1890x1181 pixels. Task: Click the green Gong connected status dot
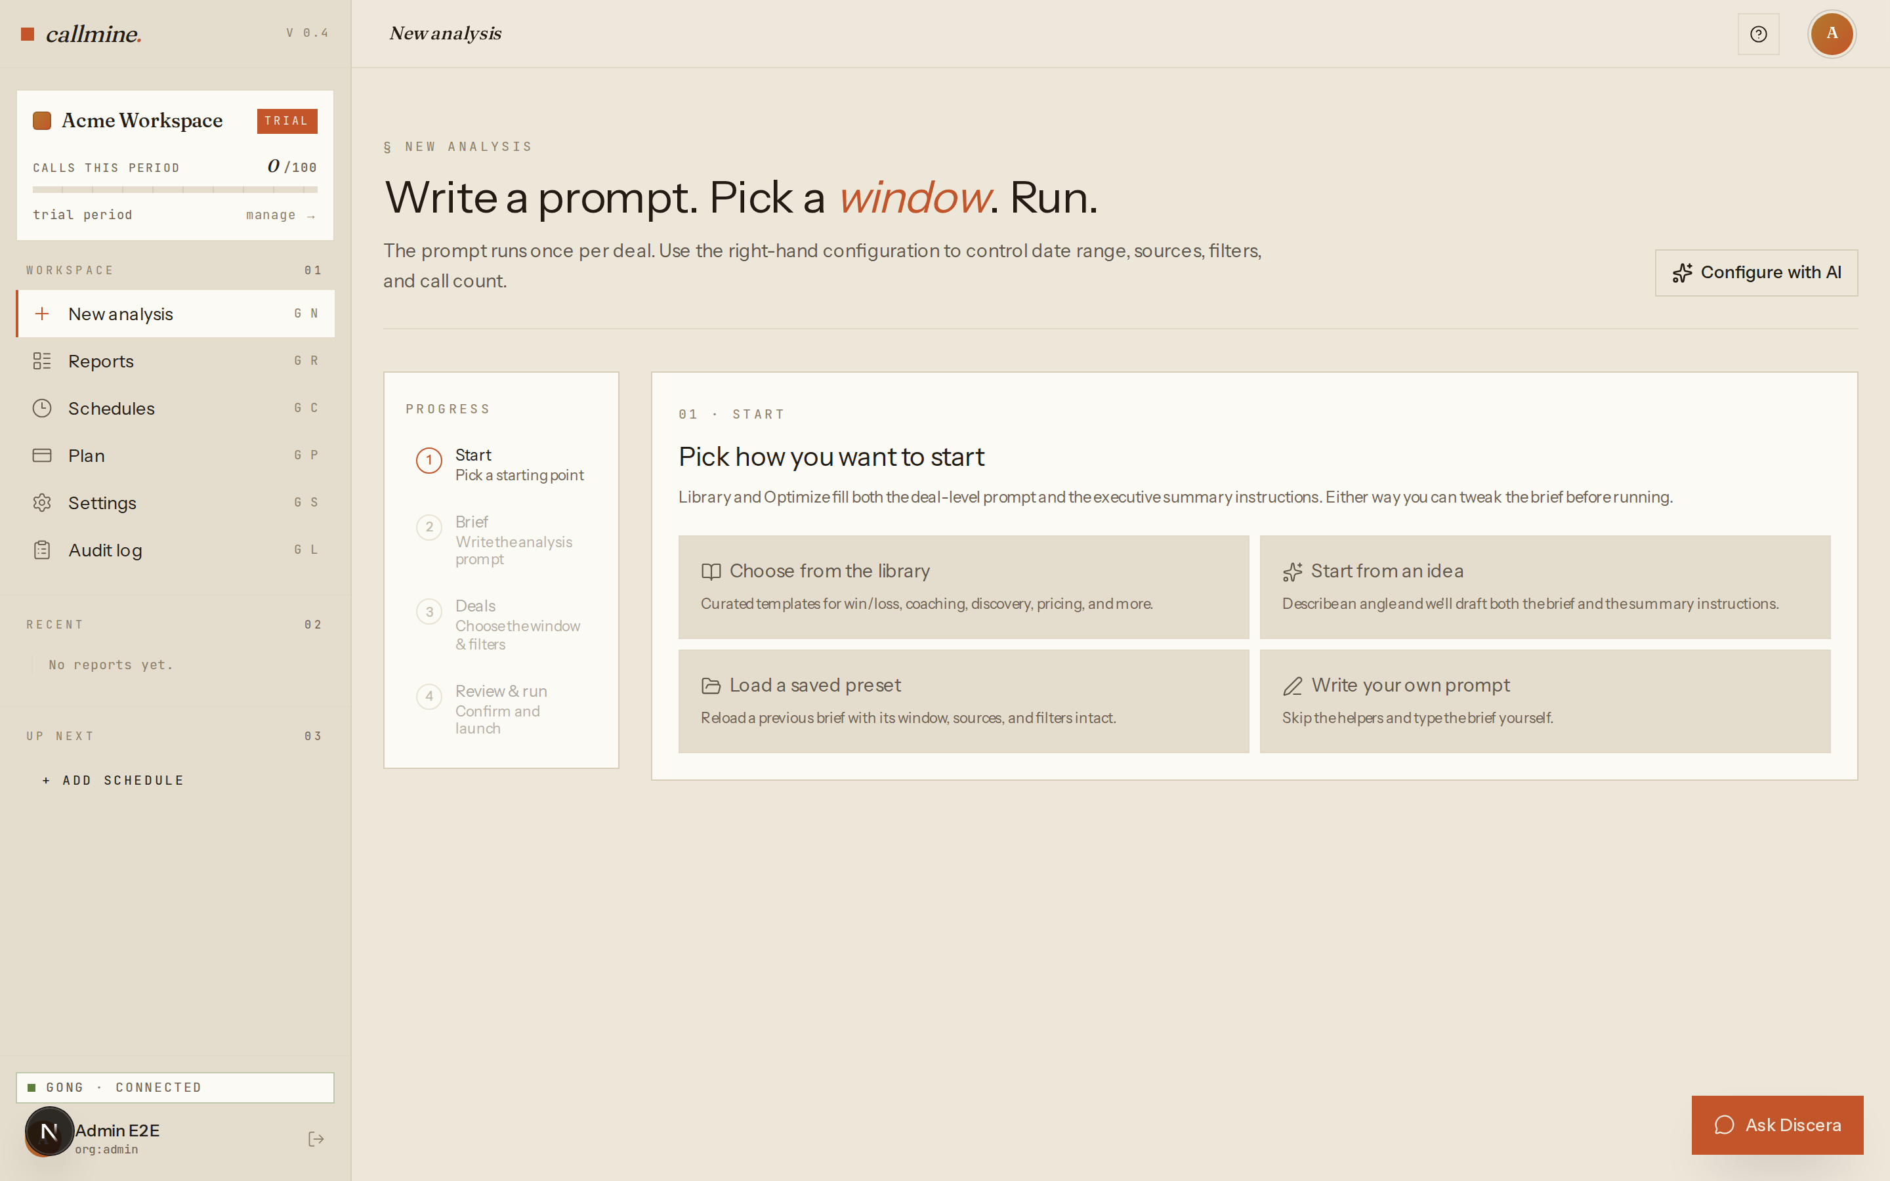coord(31,1087)
